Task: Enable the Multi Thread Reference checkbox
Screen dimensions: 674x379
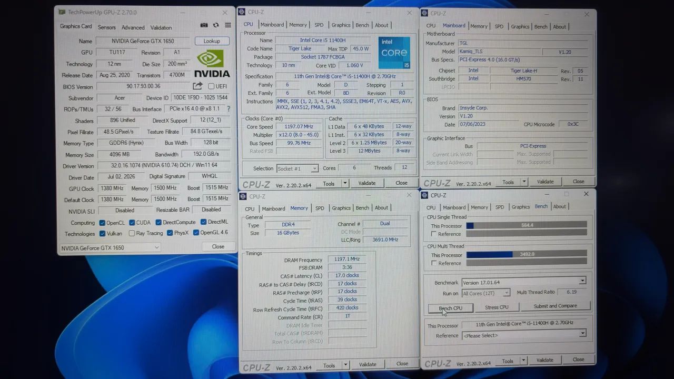Action: 434,263
